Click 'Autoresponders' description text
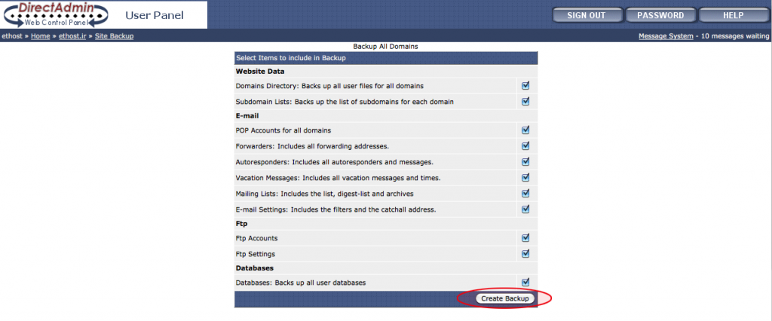The image size is (772, 321). tap(334, 162)
